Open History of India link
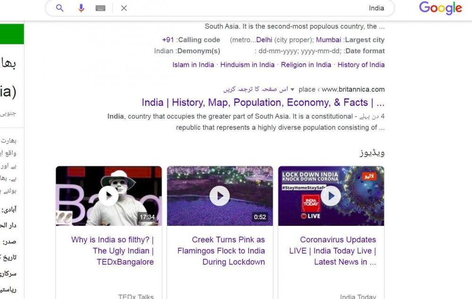Screen dimensions: 472x299 361,65
